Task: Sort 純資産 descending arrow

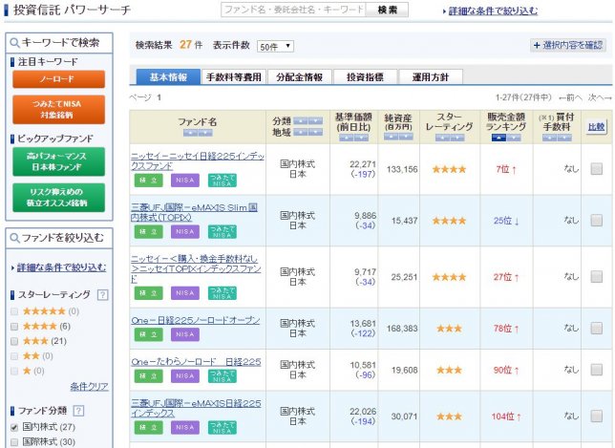Action: click(406, 137)
